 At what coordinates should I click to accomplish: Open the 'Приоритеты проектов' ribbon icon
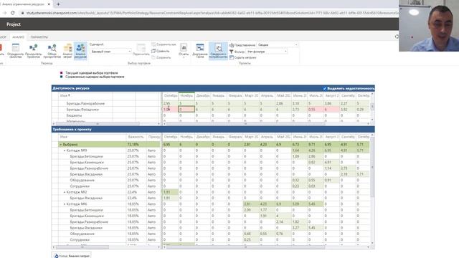tap(34, 51)
